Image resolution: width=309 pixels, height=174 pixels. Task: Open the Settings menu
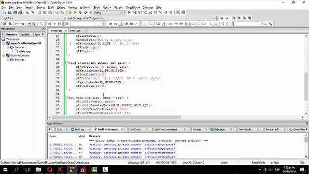(148, 7)
